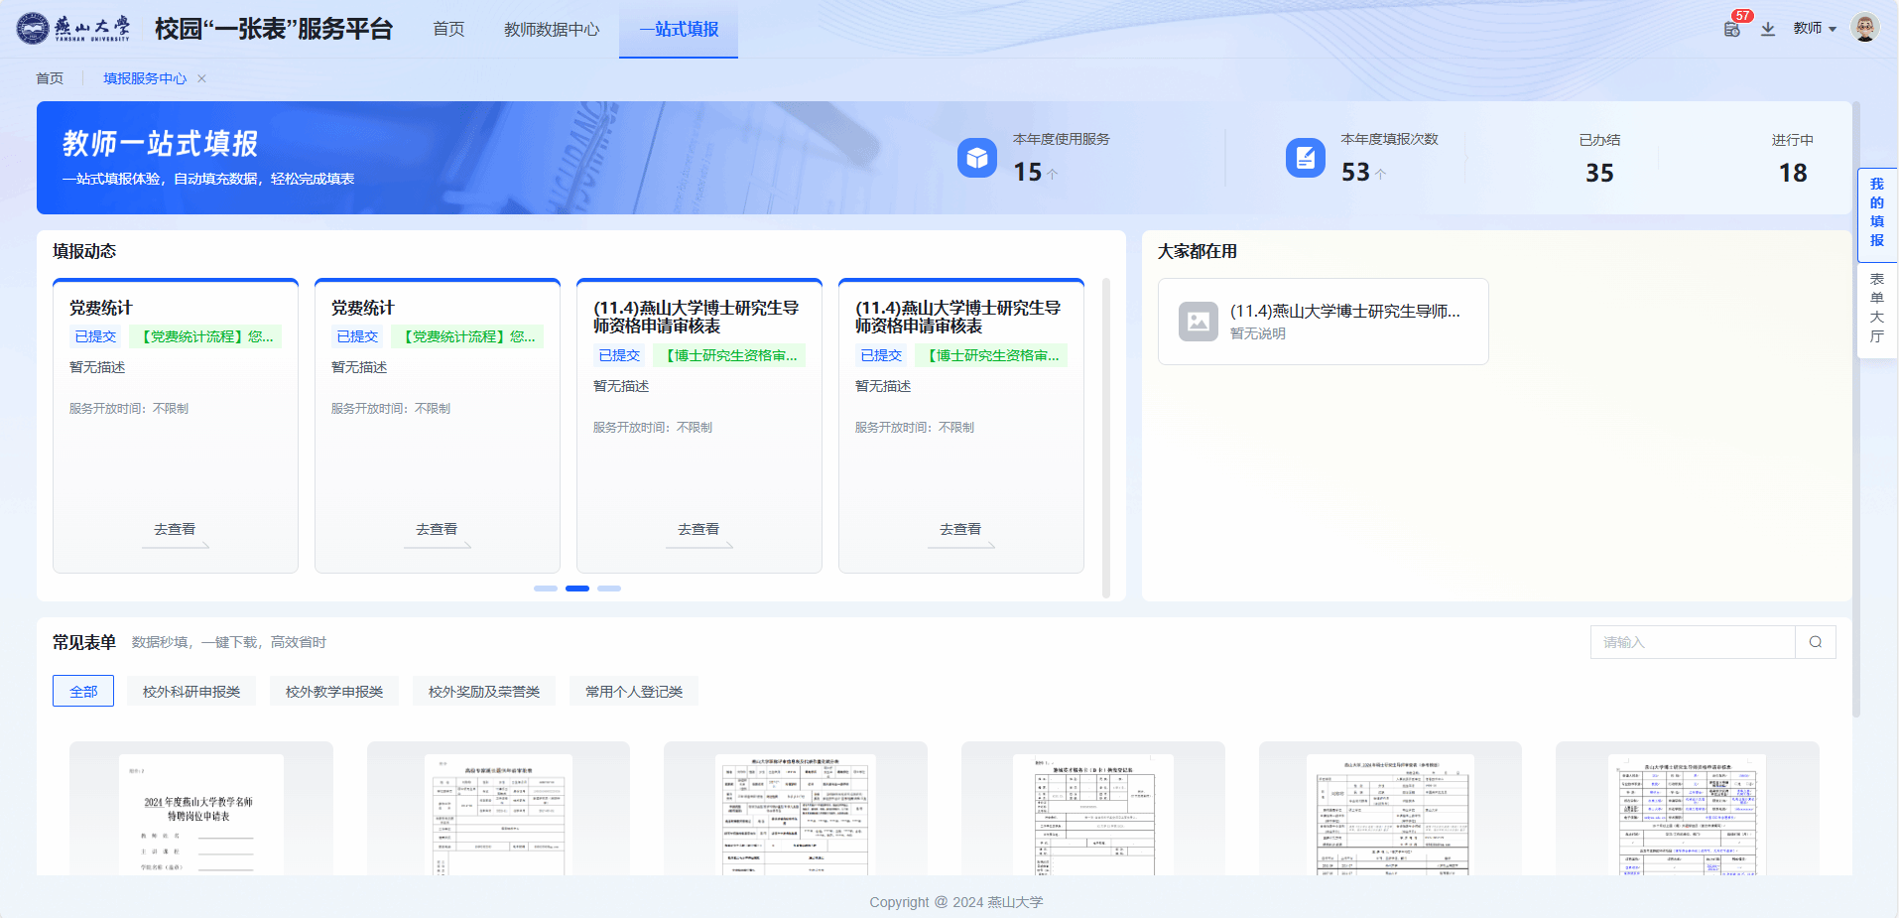
Task: Click the search magnifier icon button
Action: pos(1816,642)
